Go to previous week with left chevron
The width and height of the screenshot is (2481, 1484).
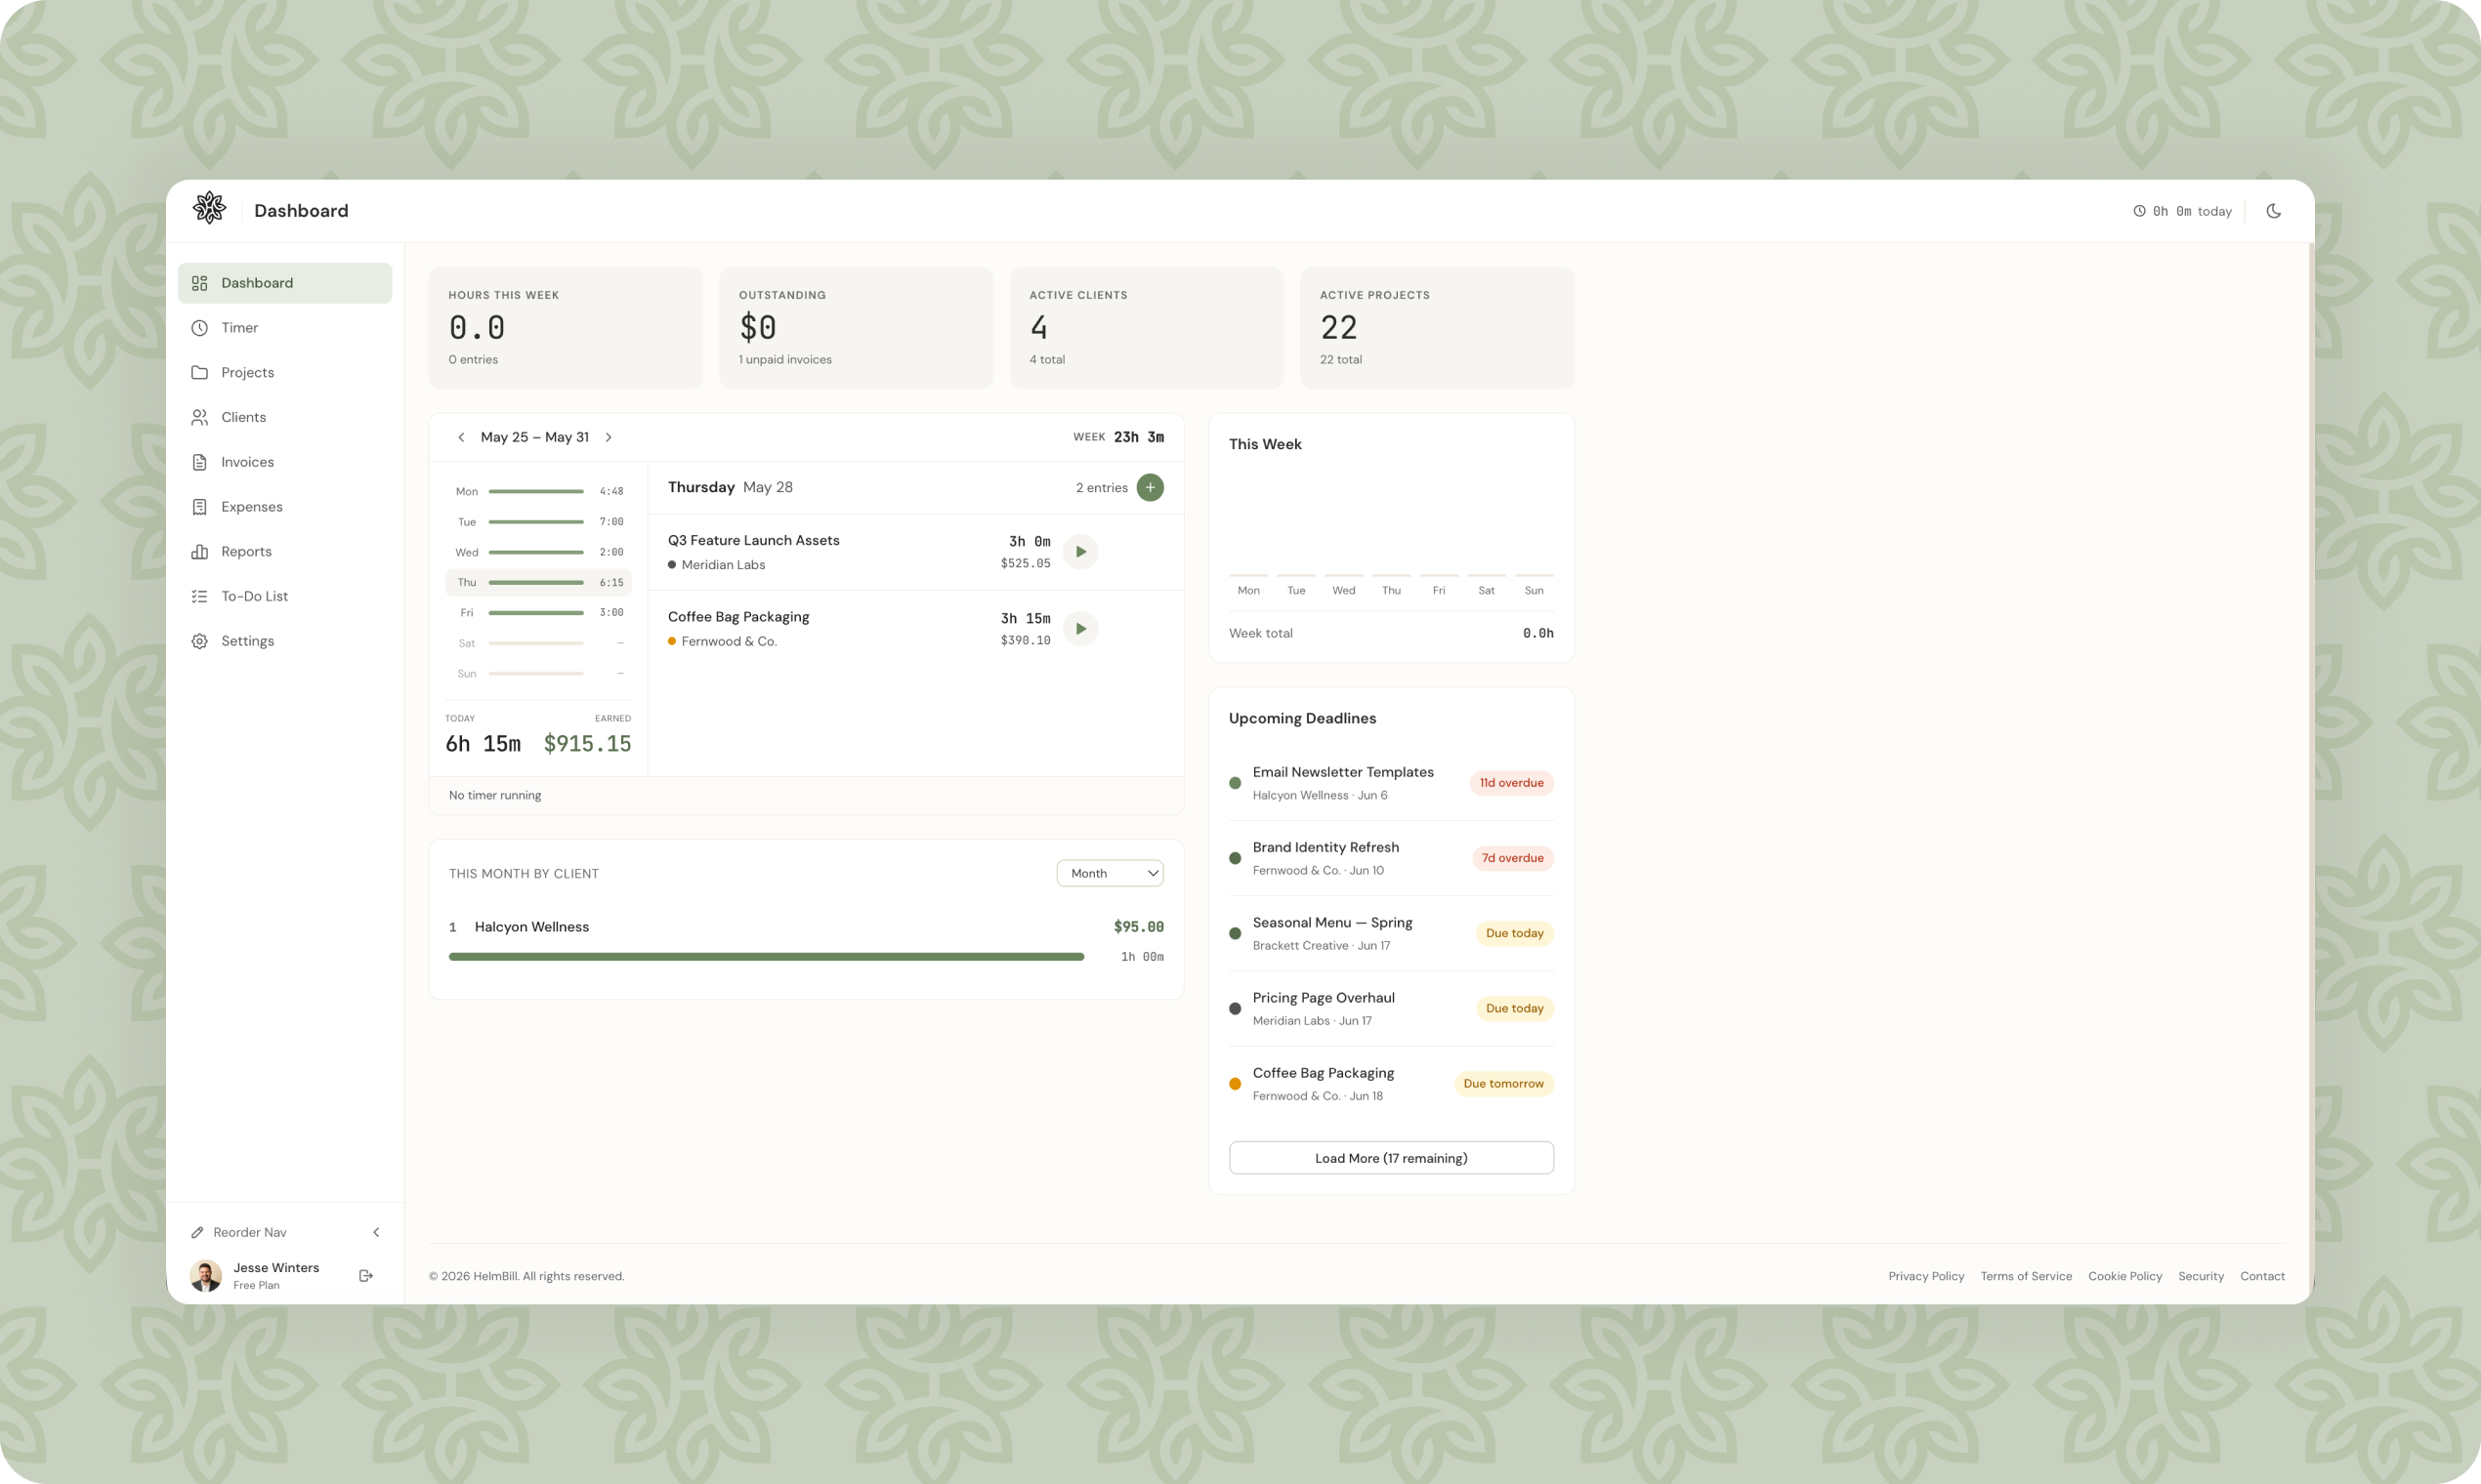461,438
